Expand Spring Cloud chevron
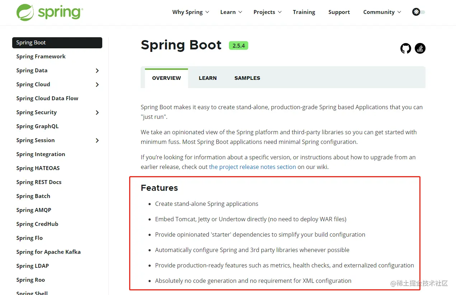 [97, 84]
